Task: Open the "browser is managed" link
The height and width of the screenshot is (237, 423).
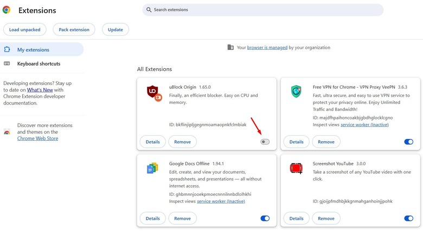Action: point(267,48)
